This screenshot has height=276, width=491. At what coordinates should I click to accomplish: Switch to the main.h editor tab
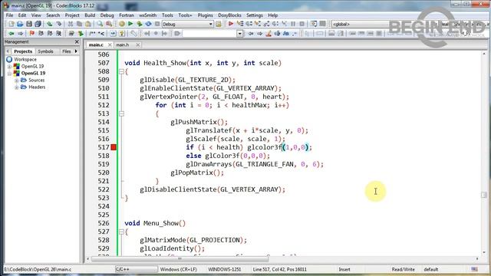pyautogui.click(x=123, y=45)
